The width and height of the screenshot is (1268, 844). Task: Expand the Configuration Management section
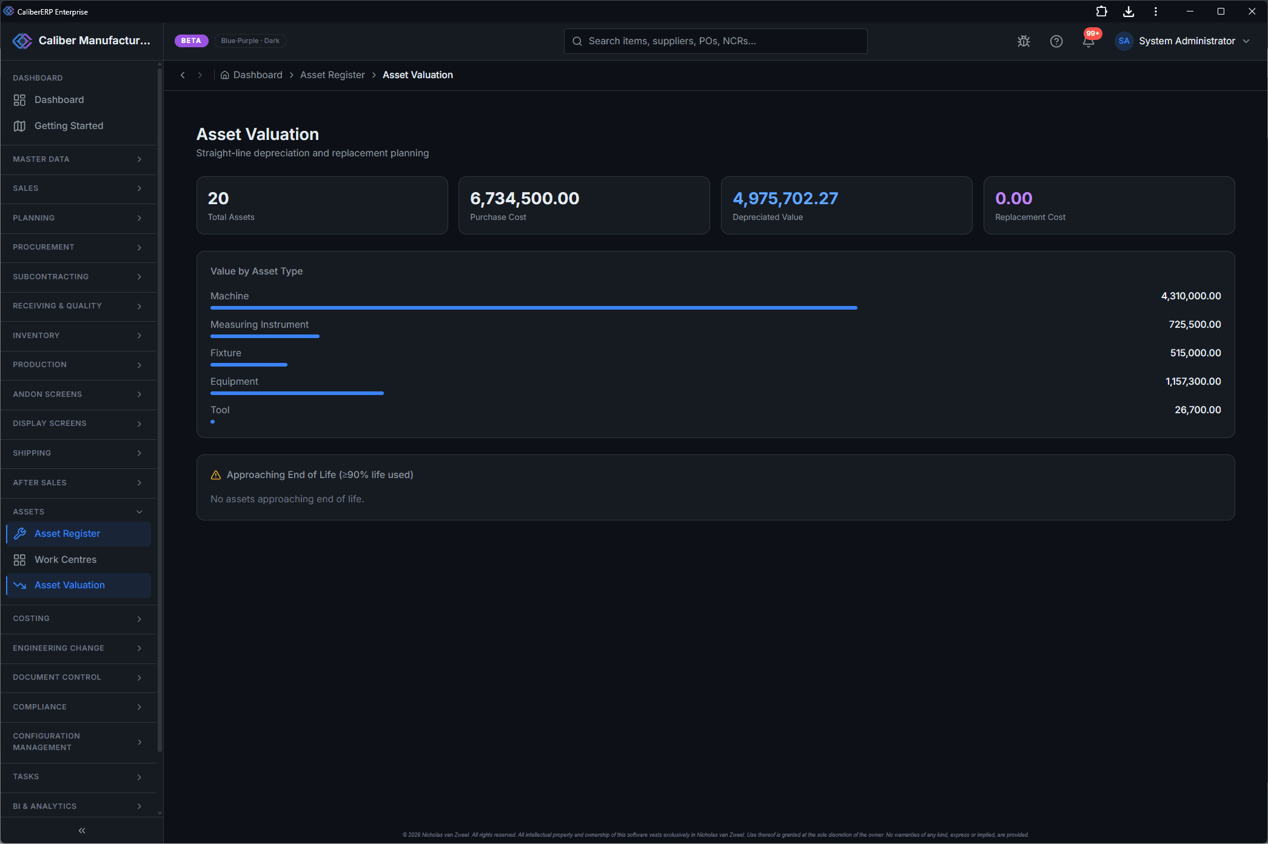pyautogui.click(x=78, y=742)
